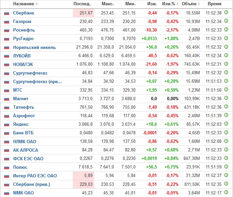This screenshot has width=233, height=197.
Task: Open the Сургутнефтегаз (при… preferred link
Action: coord(37,82)
